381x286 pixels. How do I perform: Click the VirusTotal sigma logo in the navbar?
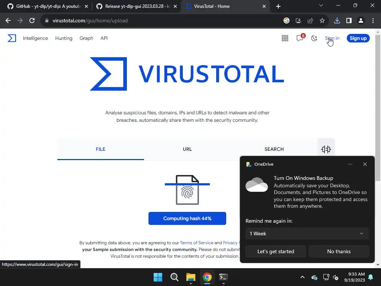[12, 38]
